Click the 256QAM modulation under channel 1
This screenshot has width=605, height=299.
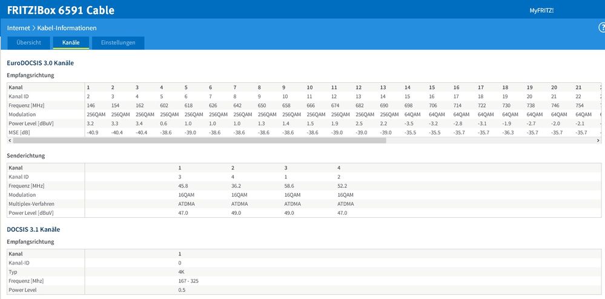96,114
